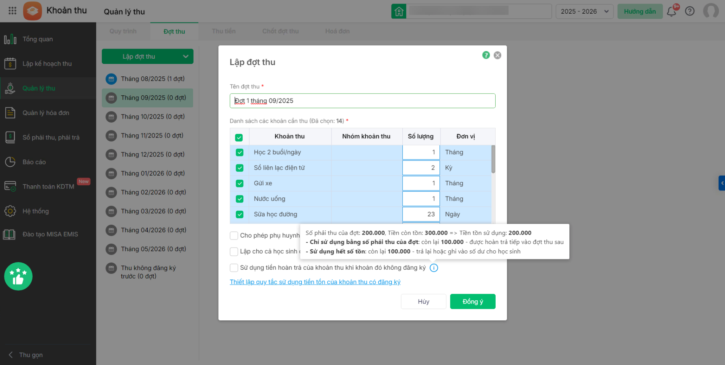Tick the Cho phép phụ huynh checkbox
The height and width of the screenshot is (365, 725).
coord(234,236)
